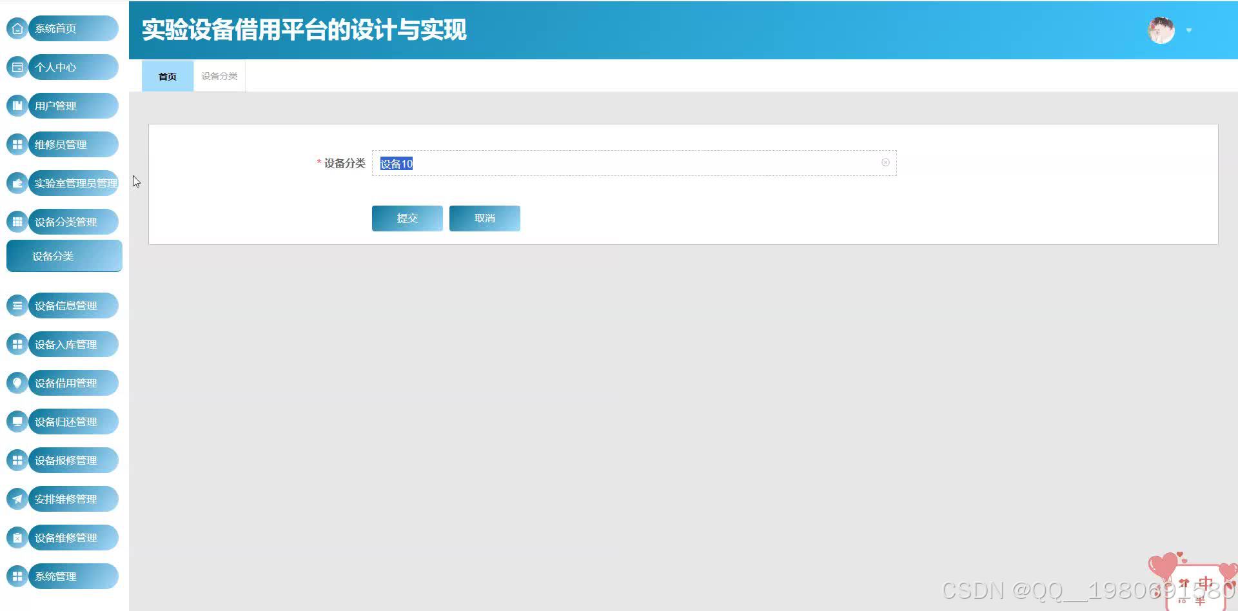Viewport: 1238px width, 611px height.
Task: Select the 设备入库管理 grid icon
Action: click(x=17, y=344)
